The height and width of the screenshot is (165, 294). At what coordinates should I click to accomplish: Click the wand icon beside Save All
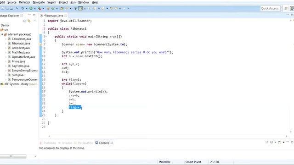tap(17, 8)
